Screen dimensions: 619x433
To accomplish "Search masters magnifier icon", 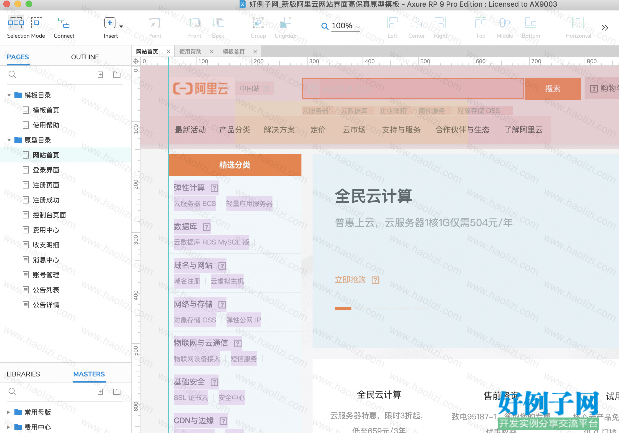I will 12,391.
